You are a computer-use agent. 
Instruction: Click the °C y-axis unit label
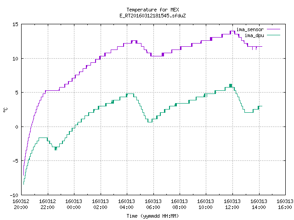coord(6,110)
